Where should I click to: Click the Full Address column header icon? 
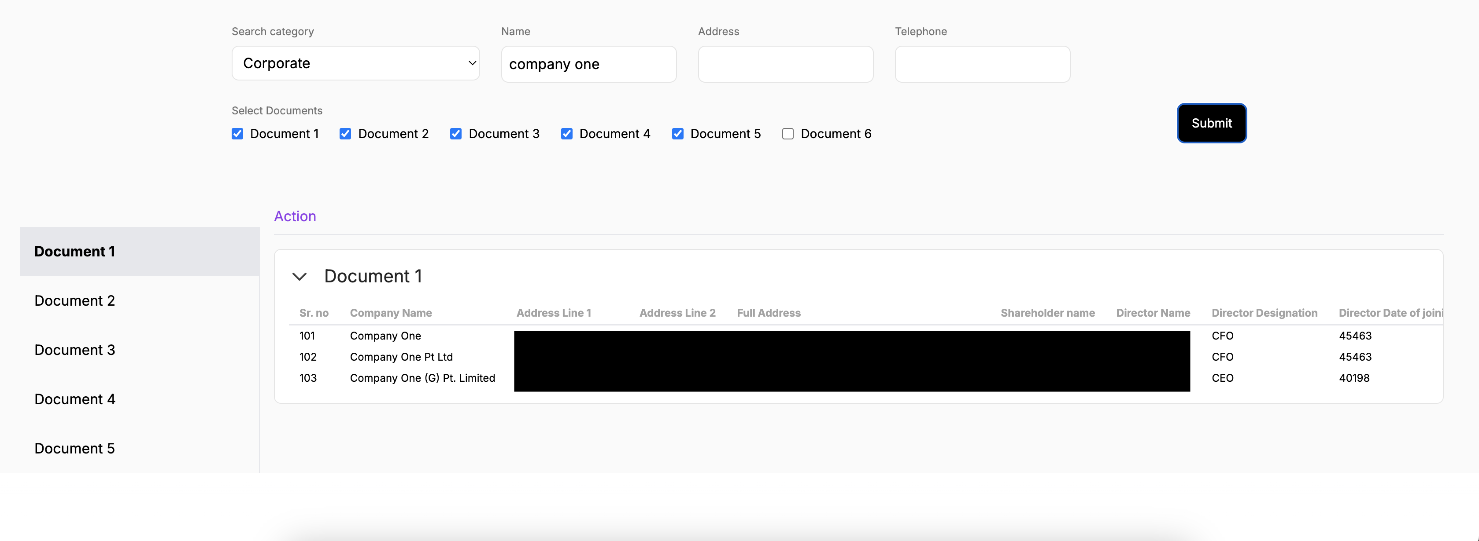768,313
